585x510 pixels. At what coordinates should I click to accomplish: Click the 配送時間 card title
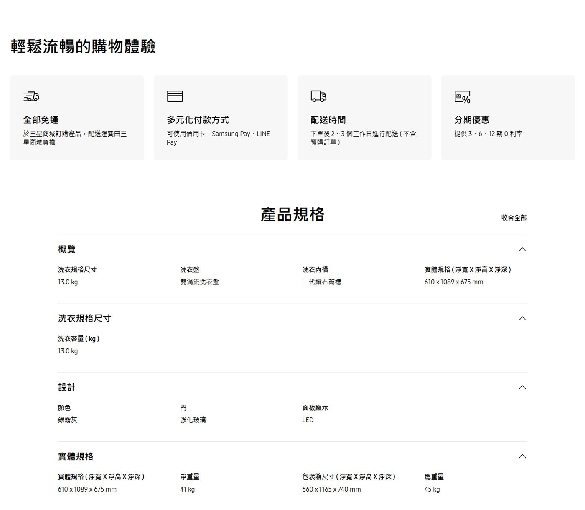point(328,120)
